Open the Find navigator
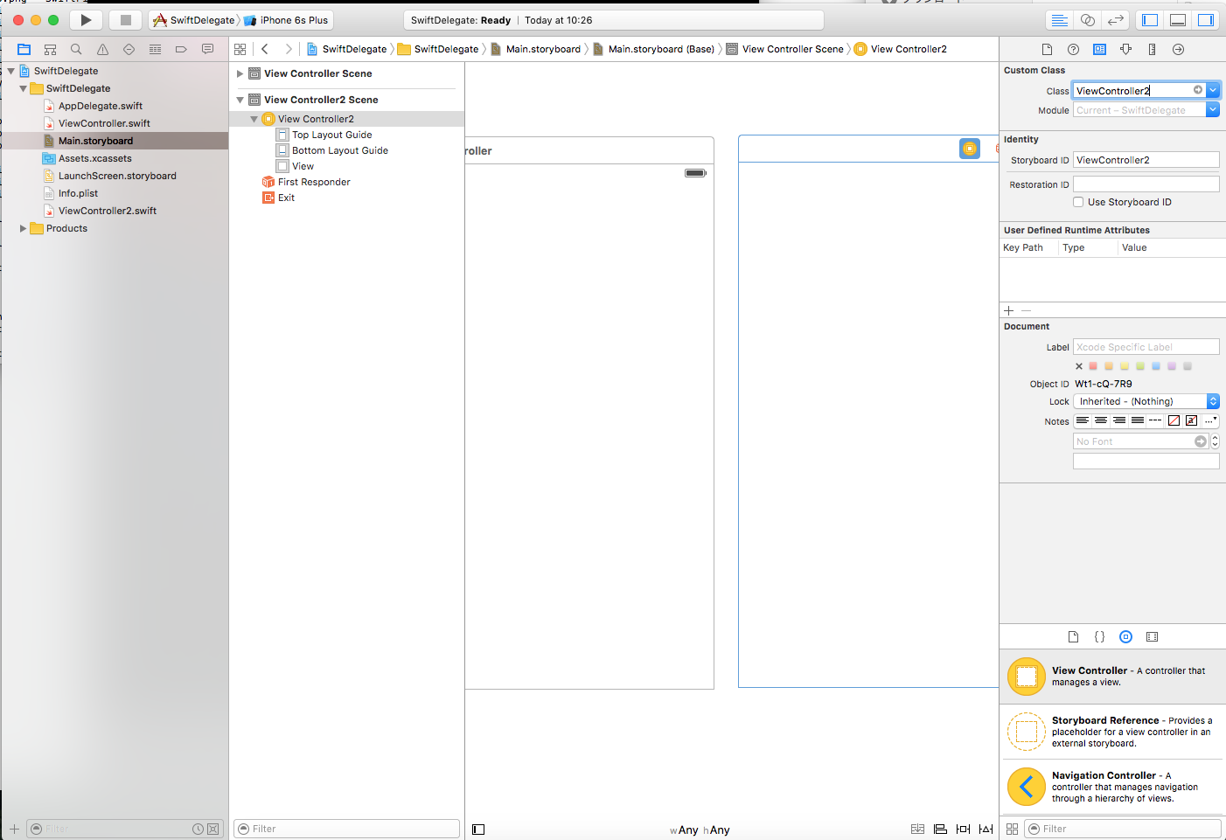This screenshot has width=1226, height=840. click(76, 50)
